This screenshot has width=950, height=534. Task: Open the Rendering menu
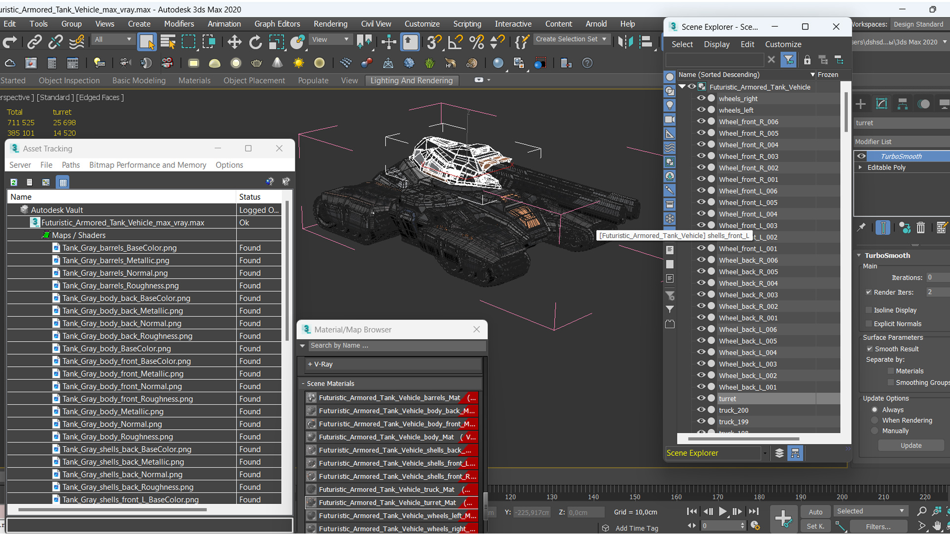coord(330,24)
